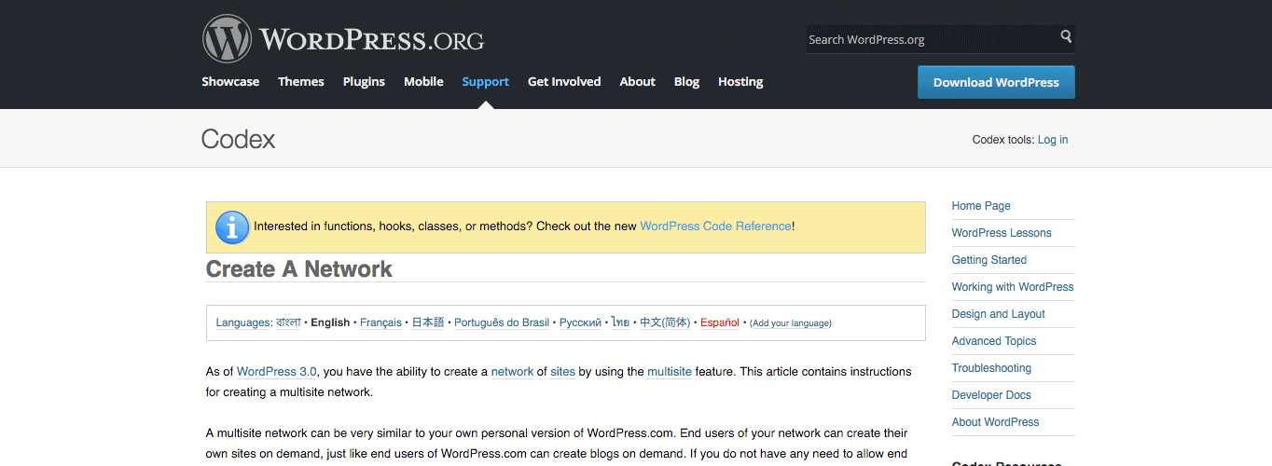Choose Português do Brasil language
The height and width of the screenshot is (466, 1272).
(x=502, y=322)
